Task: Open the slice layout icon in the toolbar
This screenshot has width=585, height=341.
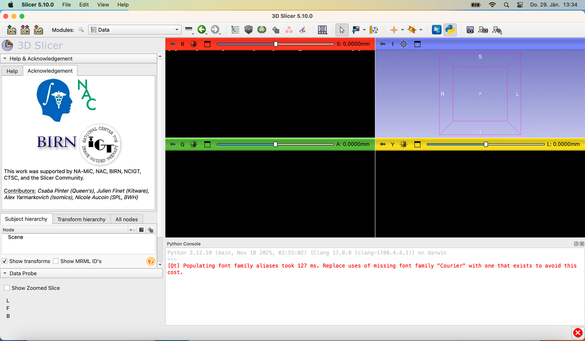Action: coord(322,30)
